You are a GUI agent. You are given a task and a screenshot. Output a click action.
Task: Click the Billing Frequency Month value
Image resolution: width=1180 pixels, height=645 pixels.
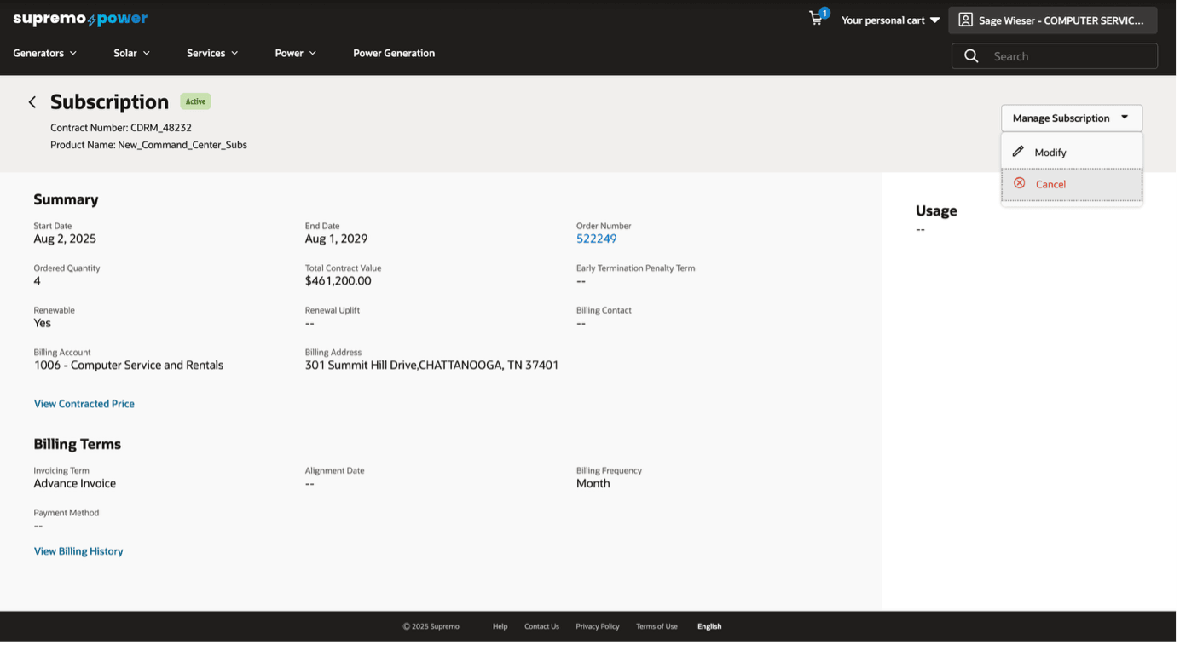(x=594, y=484)
